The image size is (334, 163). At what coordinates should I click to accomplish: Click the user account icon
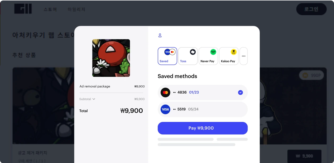pos(160,35)
